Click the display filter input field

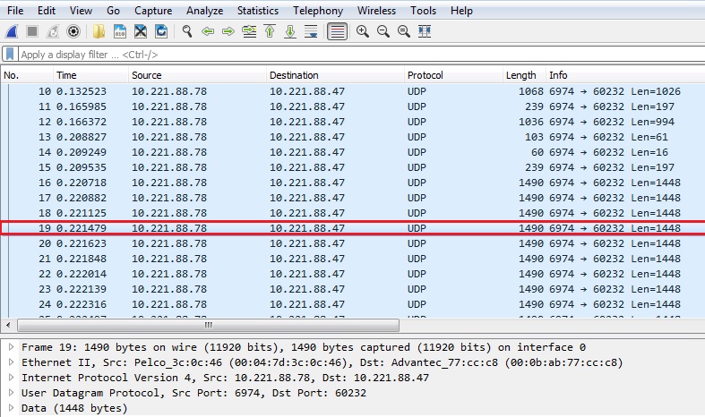tap(358, 55)
